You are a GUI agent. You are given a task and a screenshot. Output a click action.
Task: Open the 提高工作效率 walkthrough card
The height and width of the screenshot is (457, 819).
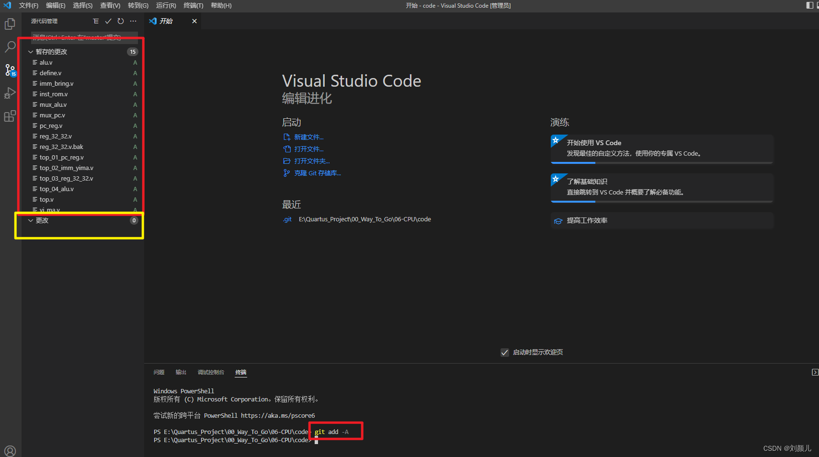(x=662, y=220)
